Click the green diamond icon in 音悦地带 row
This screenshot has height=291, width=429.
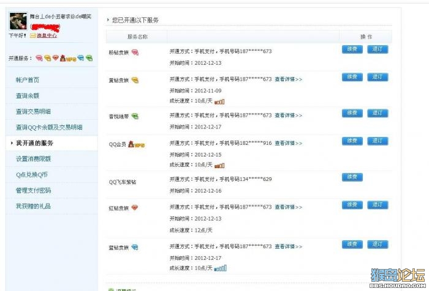click(135, 116)
